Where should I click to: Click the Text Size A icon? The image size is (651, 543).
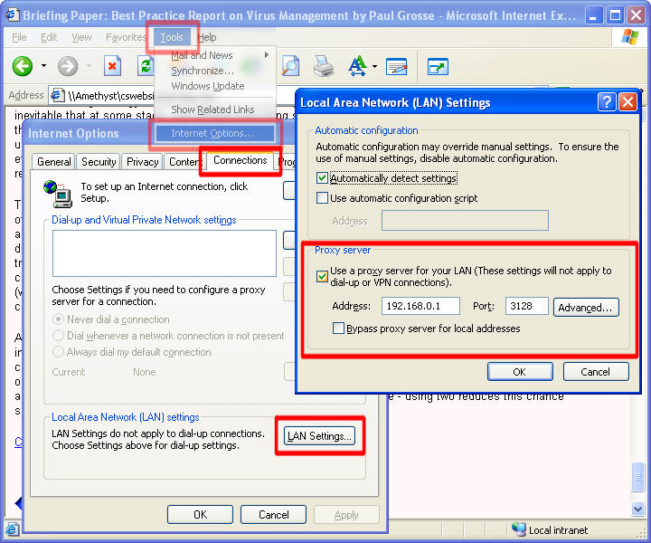pos(357,66)
